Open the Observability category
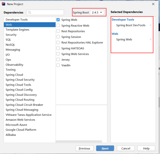Screen dimensions: 160x154 [30, 65]
